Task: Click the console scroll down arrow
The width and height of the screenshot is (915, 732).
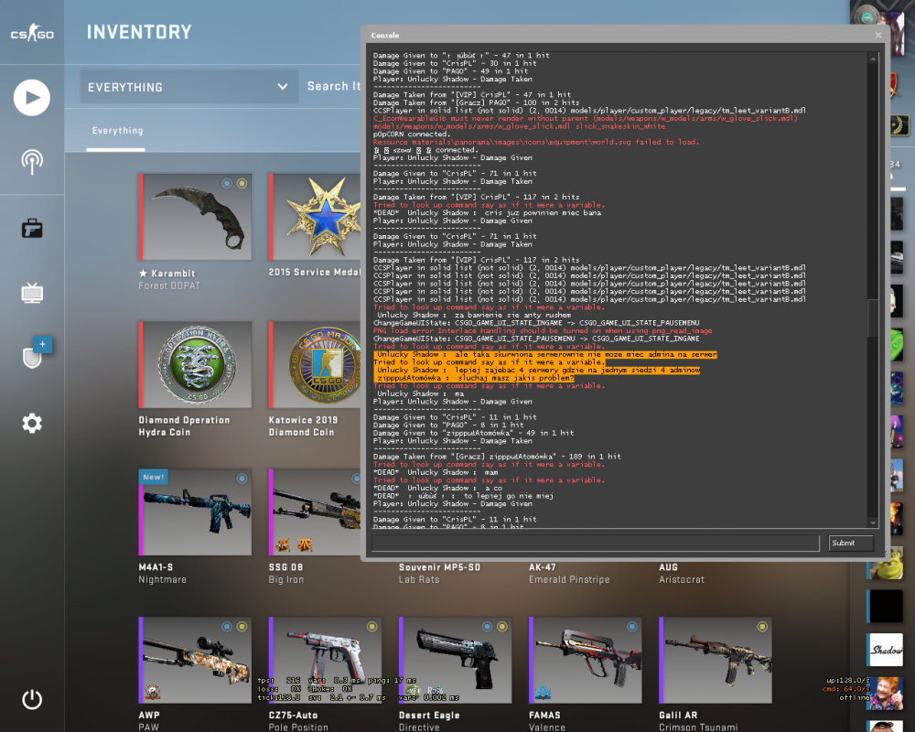Action: [x=873, y=523]
